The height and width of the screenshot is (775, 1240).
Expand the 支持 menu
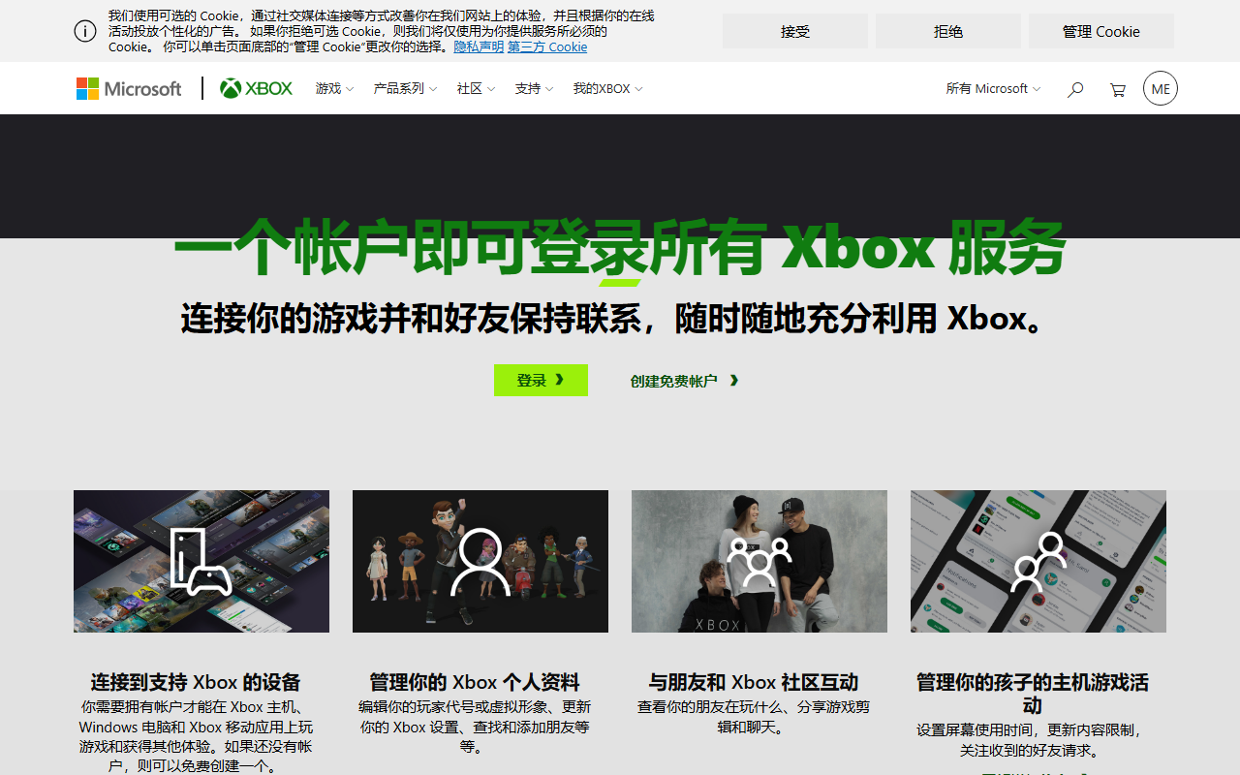click(x=534, y=88)
